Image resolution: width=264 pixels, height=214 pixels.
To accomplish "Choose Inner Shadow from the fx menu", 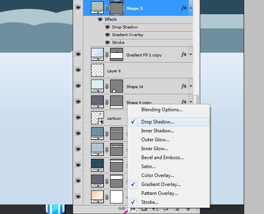I will point(158,131).
